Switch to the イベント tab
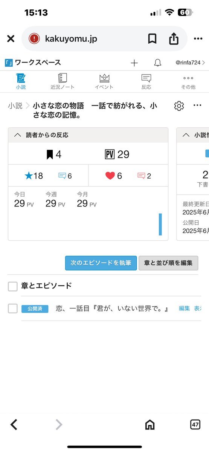 104,81
